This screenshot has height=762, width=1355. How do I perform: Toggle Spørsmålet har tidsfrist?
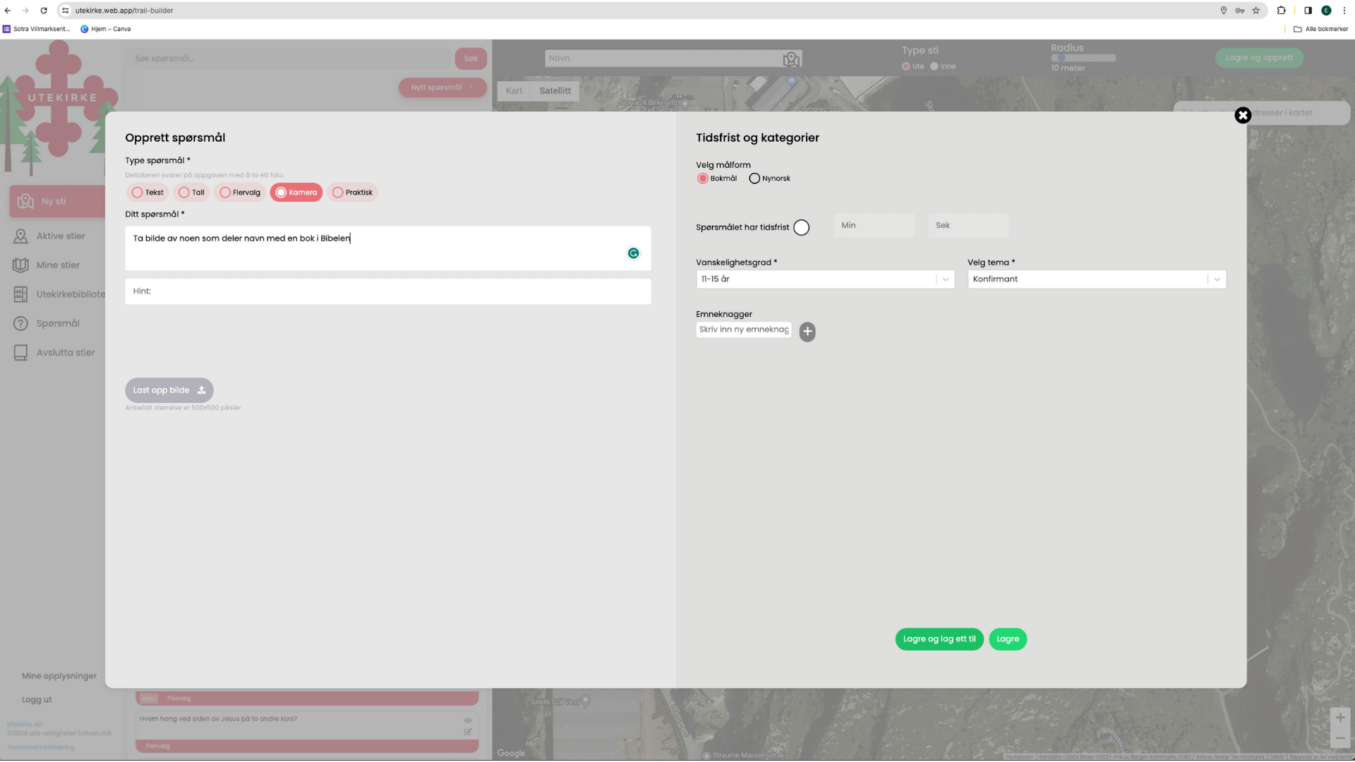pos(801,228)
